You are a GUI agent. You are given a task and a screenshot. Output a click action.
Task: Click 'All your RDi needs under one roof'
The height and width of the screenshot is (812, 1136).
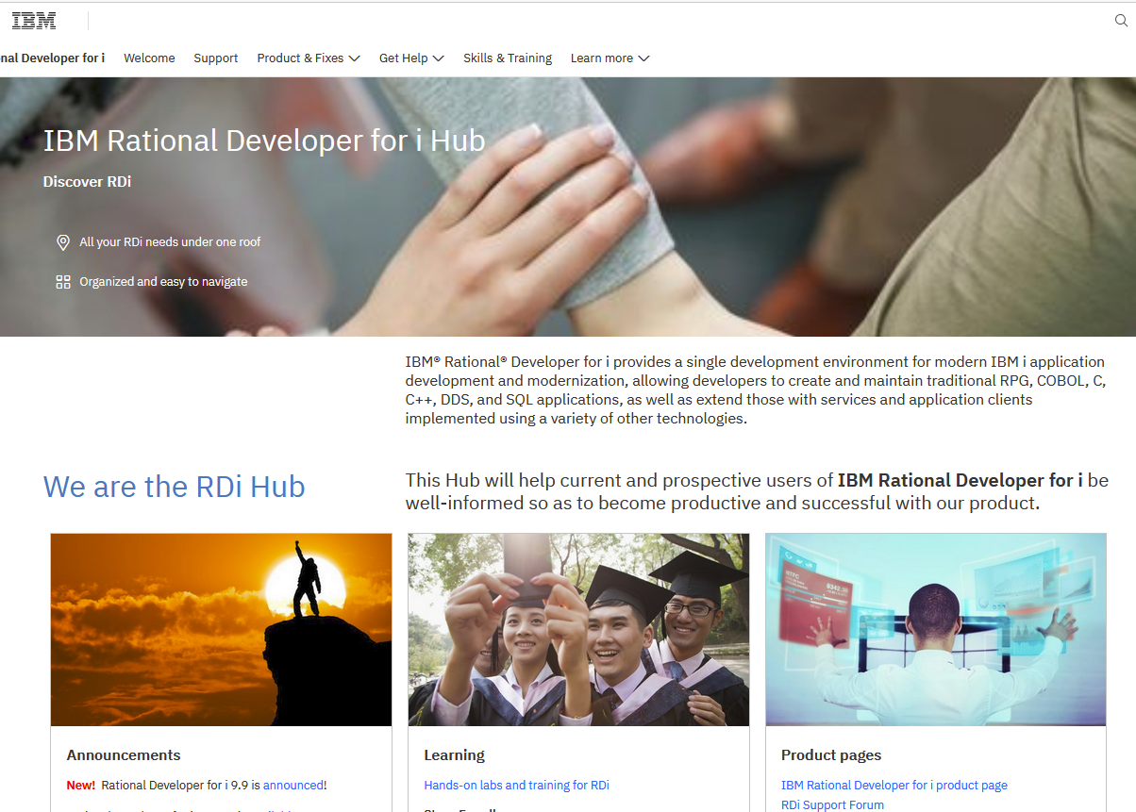tap(170, 242)
